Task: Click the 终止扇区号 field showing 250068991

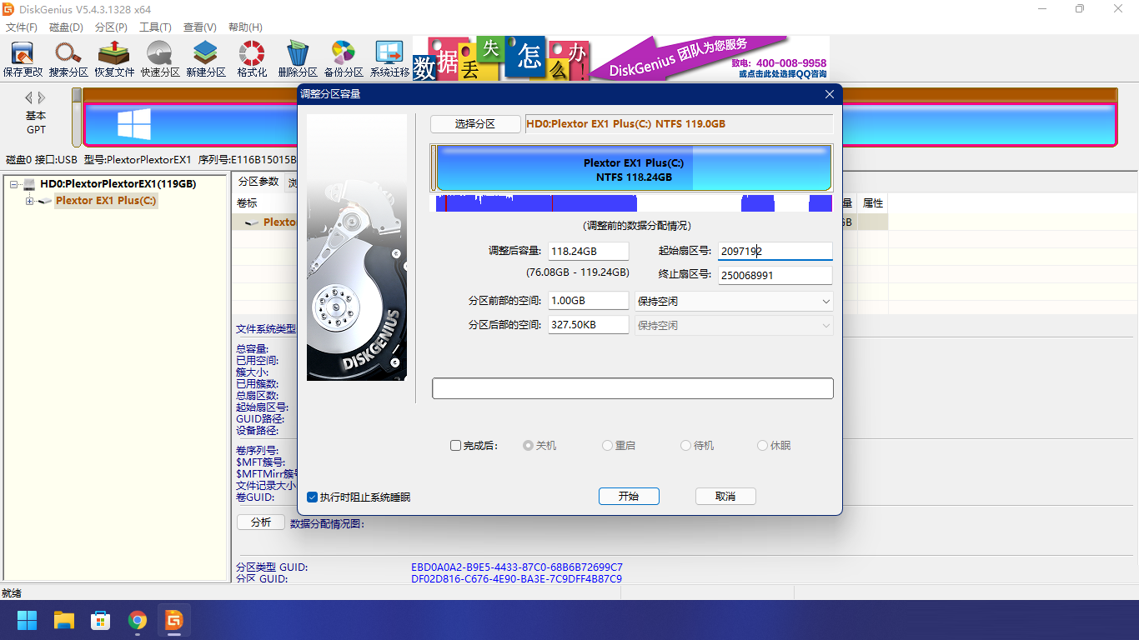Action: (775, 275)
